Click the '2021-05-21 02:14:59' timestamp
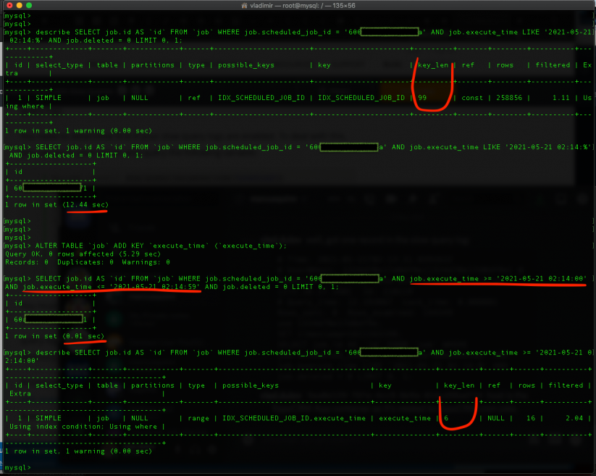The image size is (596, 476). coord(155,287)
